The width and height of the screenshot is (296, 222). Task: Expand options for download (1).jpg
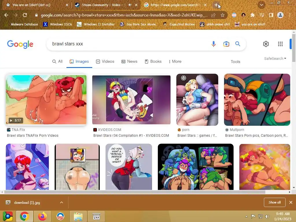[x=62, y=202]
